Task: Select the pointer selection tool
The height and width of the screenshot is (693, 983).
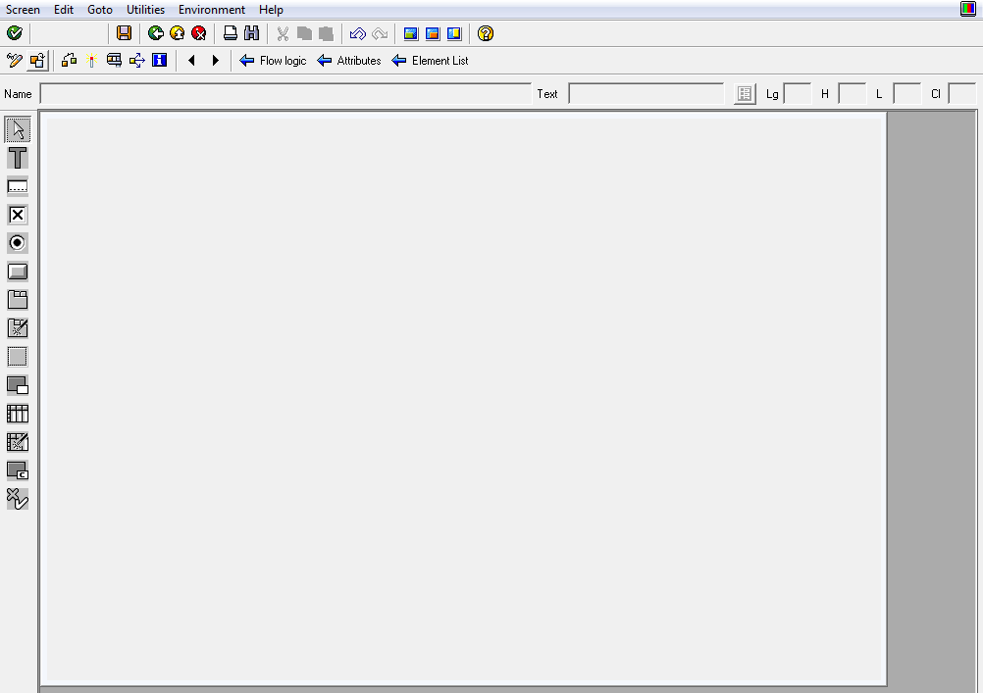Action: click(18, 129)
